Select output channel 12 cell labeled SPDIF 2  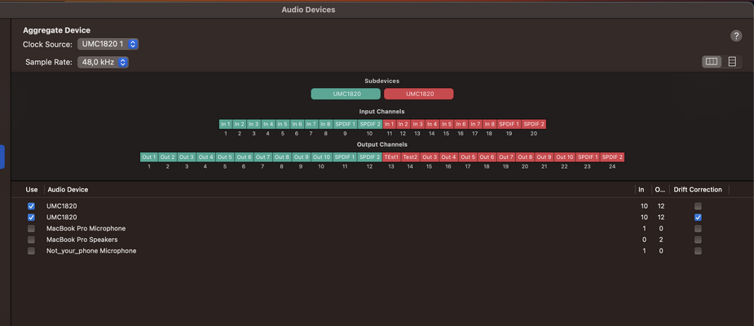[370, 156]
